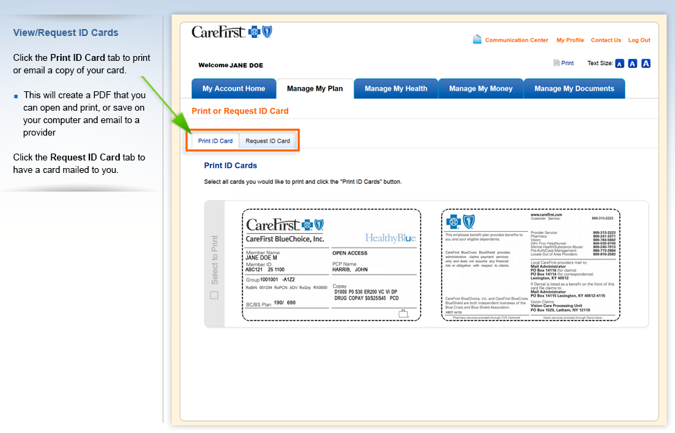Log Out of the account

[x=639, y=40]
